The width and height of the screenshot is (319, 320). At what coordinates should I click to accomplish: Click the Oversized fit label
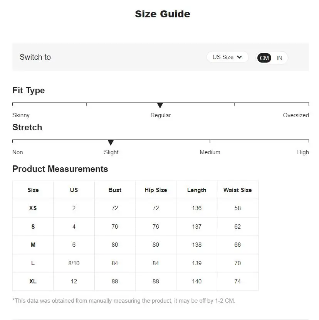(296, 115)
